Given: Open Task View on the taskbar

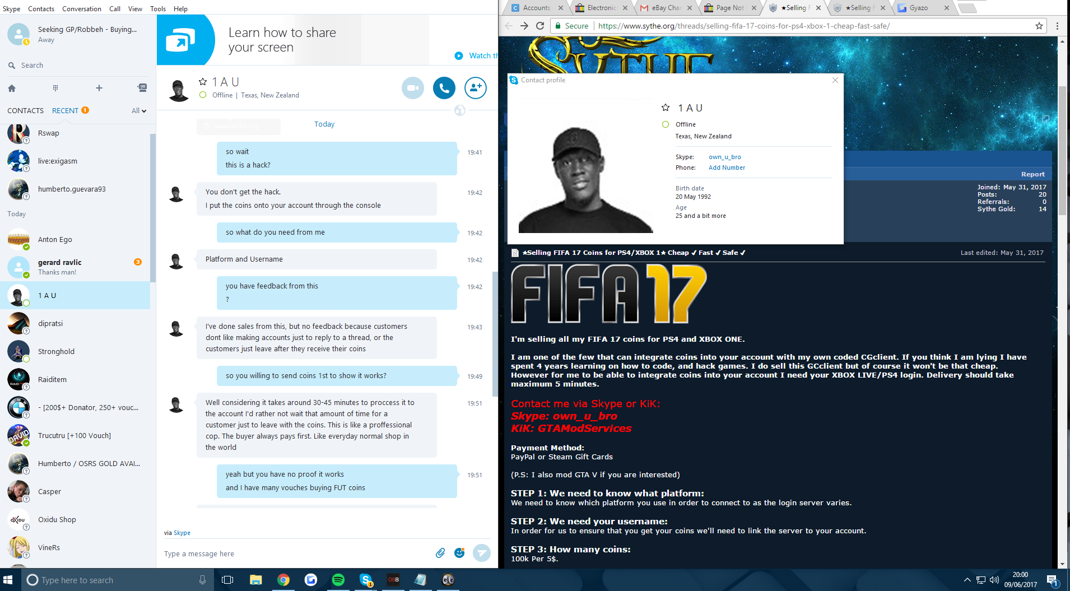Looking at the screenshot, I should pyautogui.click(x=227, y=580).
